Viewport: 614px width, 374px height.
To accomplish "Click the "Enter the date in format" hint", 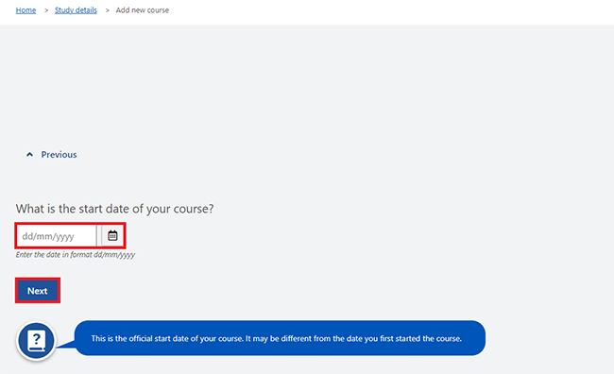I will tap(55, 255).
